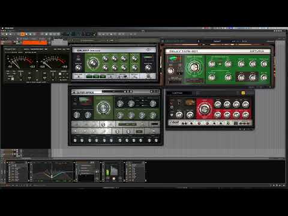Screen dimensions: 288x216
Task: Click the ARTURIA logo on Delay Tape-201
Action: (257, 51)
